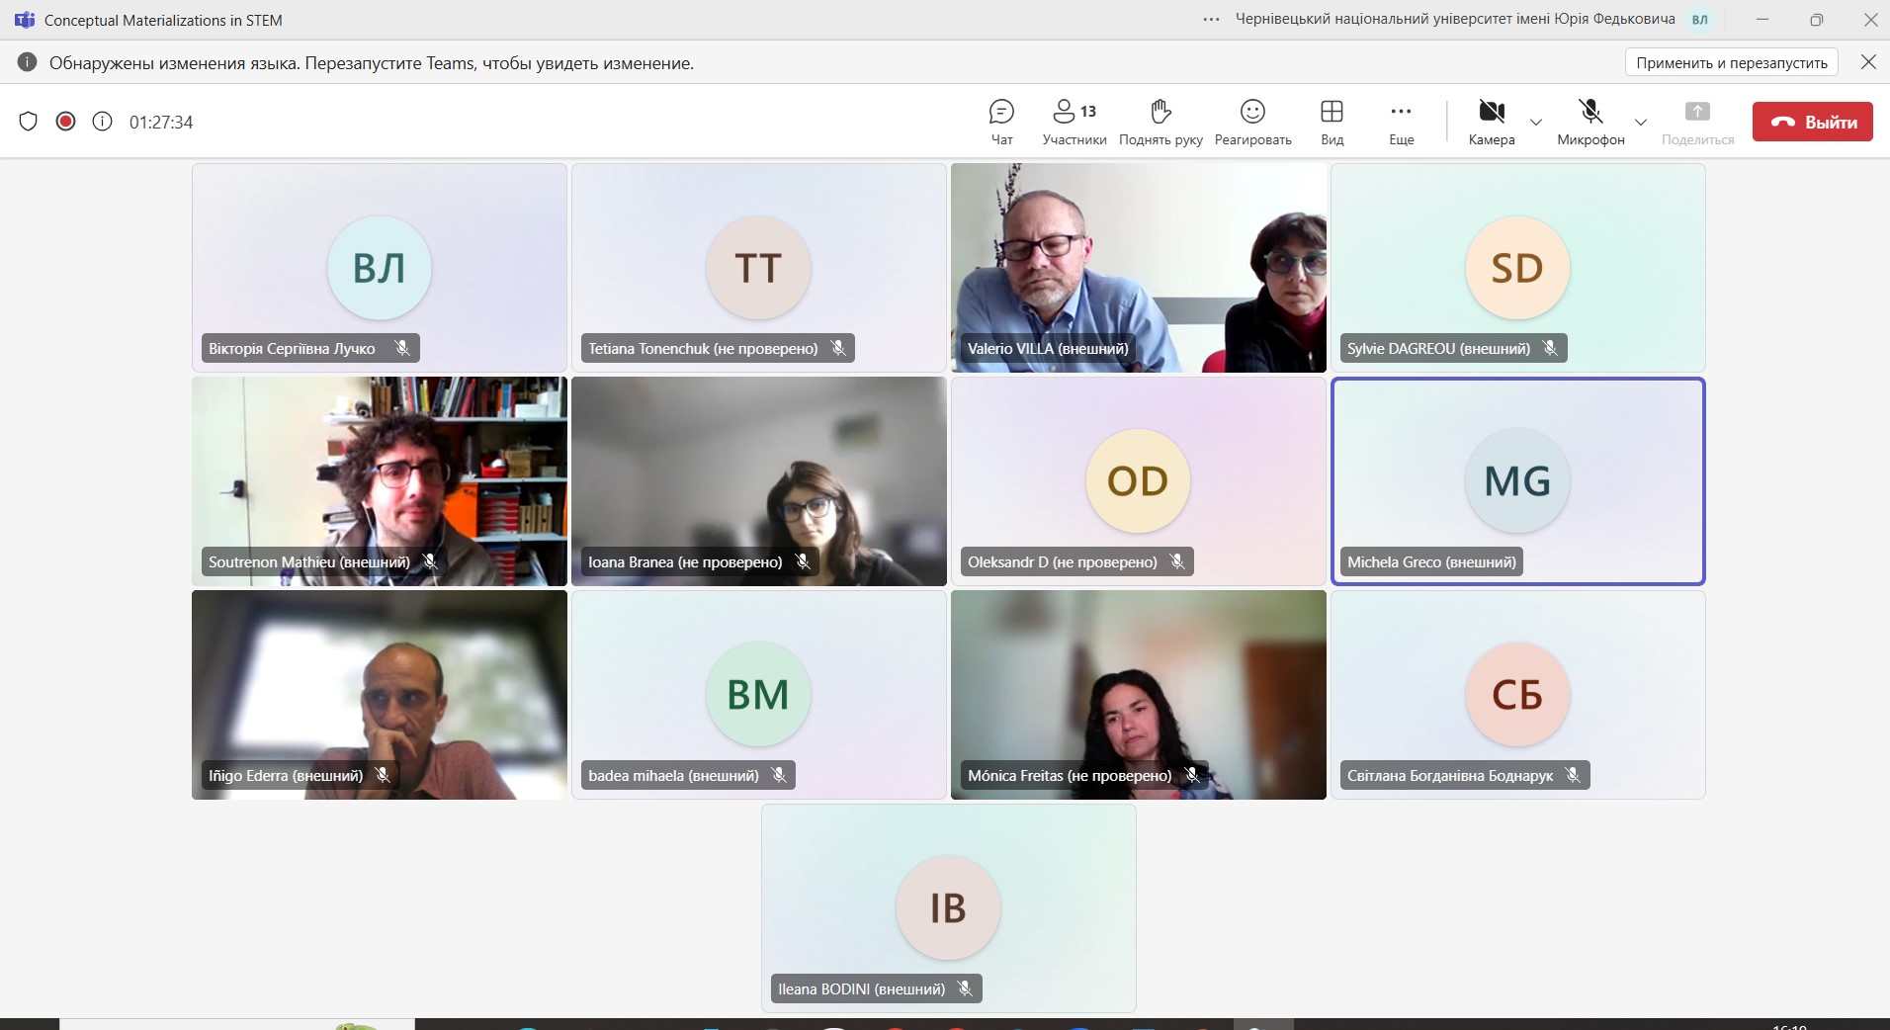Select Michela Greco participant tile
Screen dimensions: 1890x1030
1518,481
